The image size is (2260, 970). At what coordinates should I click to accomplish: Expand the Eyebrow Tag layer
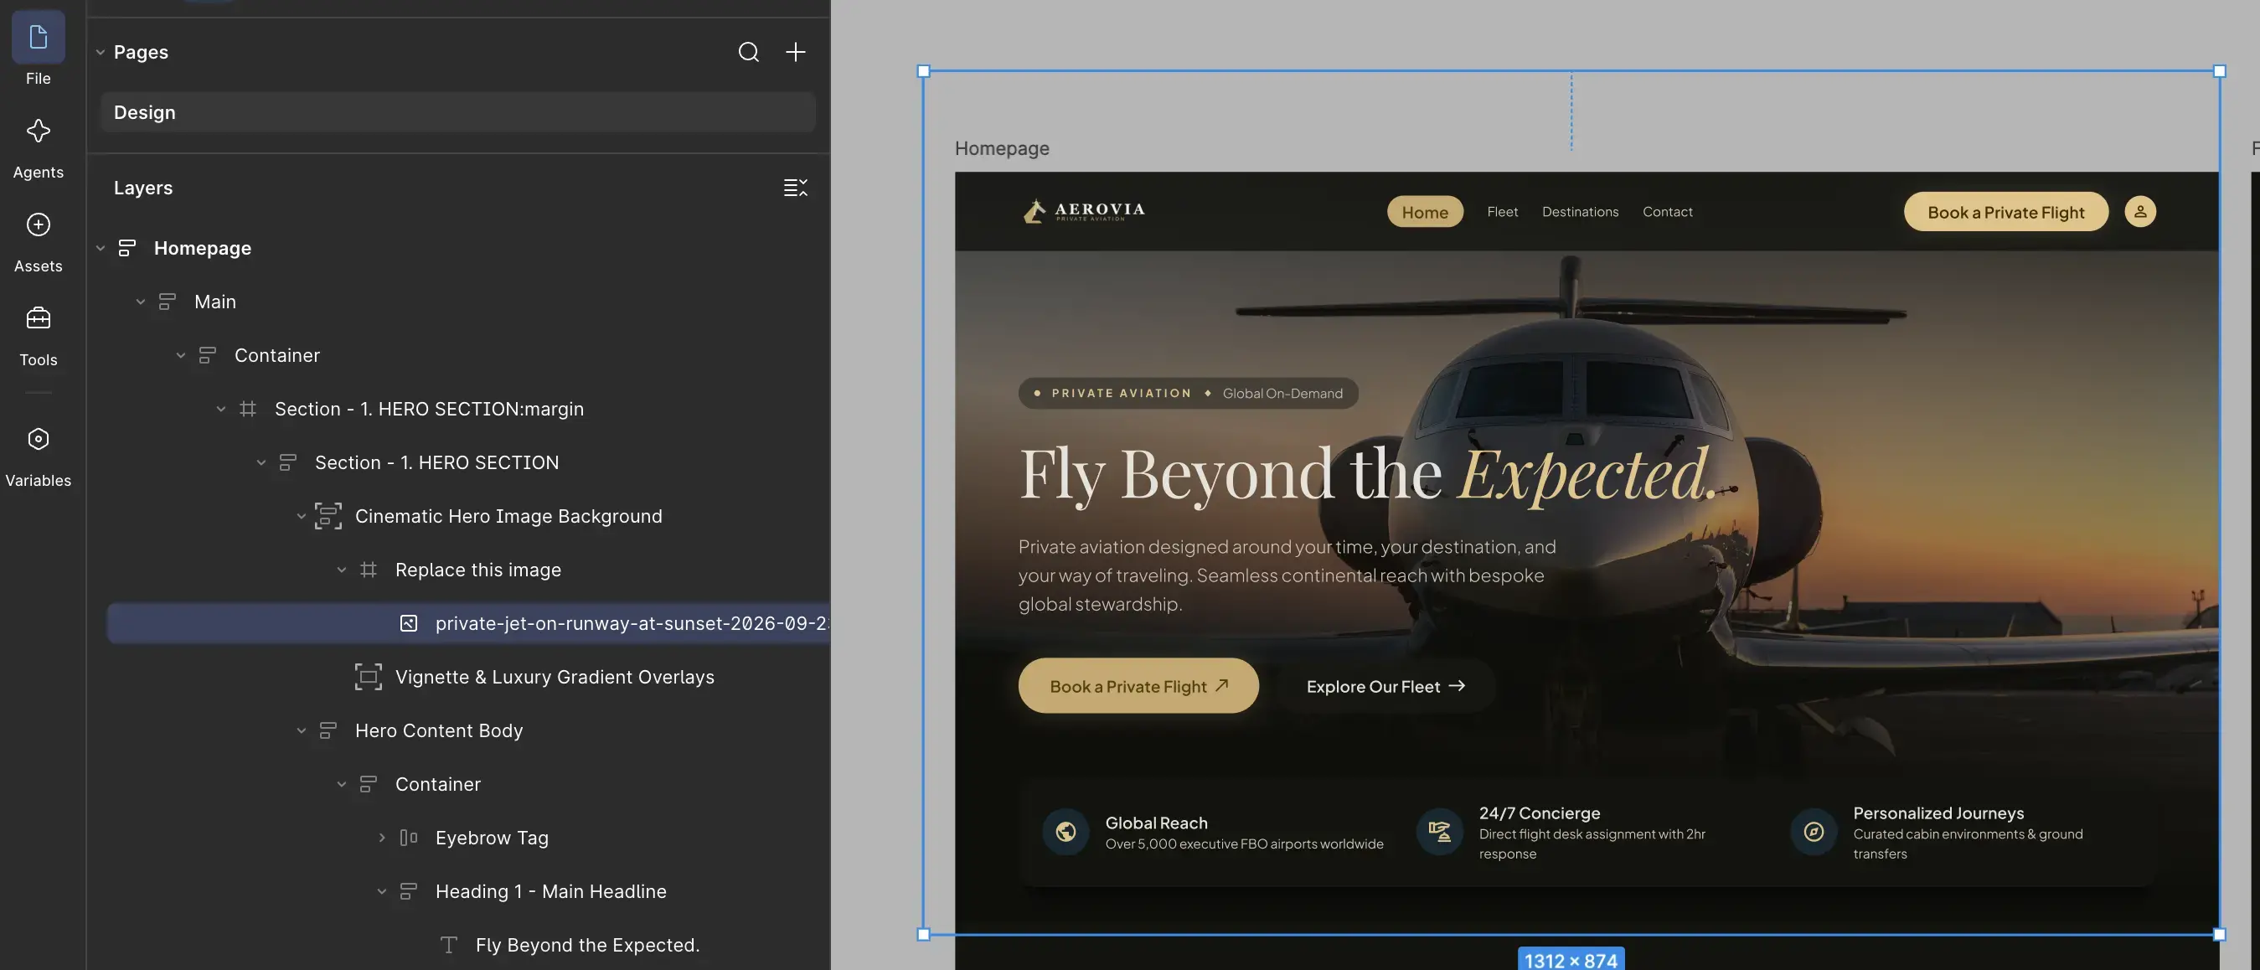click(x=382, y=838)
